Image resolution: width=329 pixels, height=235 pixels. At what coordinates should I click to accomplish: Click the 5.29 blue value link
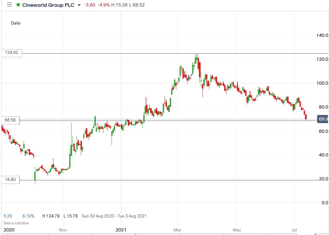8,216
